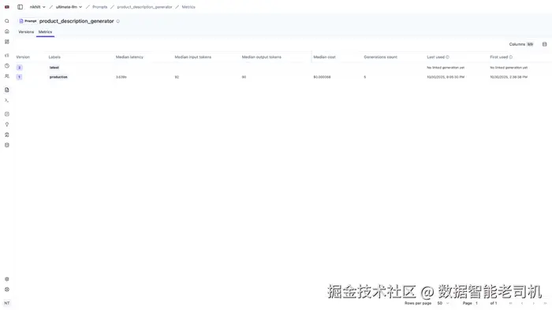Click the row height icon near Columns
This screenshot has height=310, width=552.
click(545, 44)
